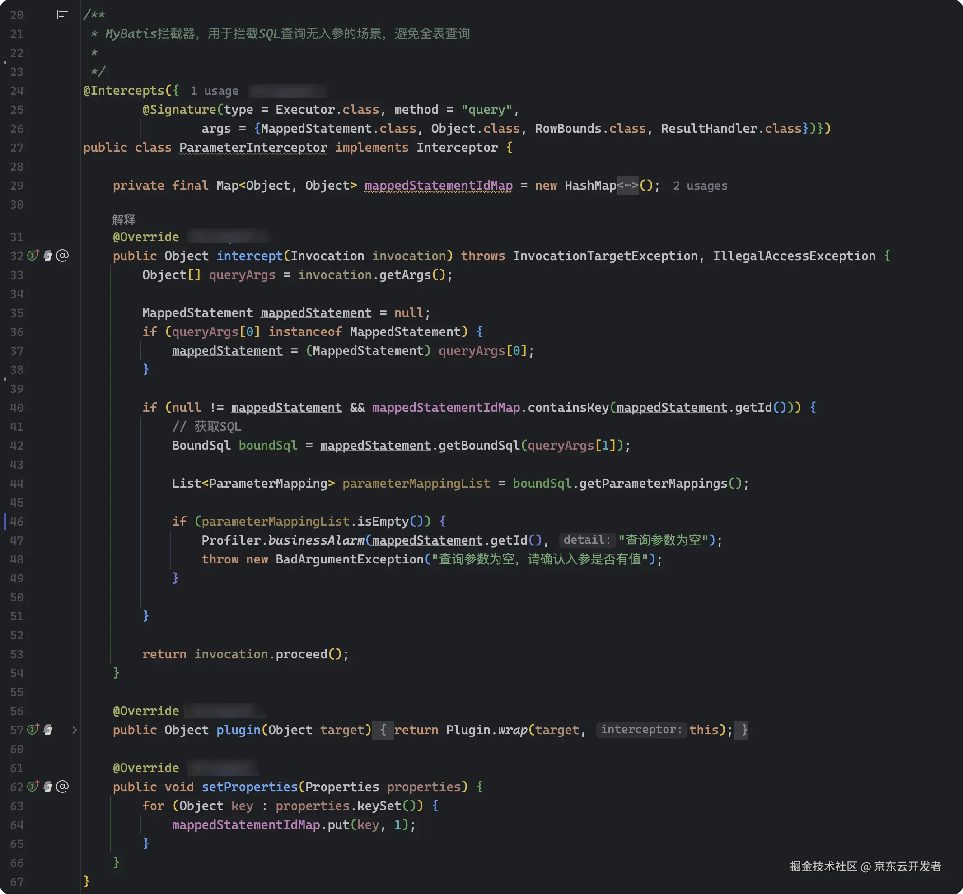Expand the folded opening brace in plugin method

click(x=383, y=730)
